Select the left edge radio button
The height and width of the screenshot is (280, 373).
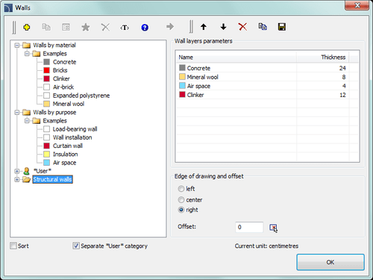[181, 189]
